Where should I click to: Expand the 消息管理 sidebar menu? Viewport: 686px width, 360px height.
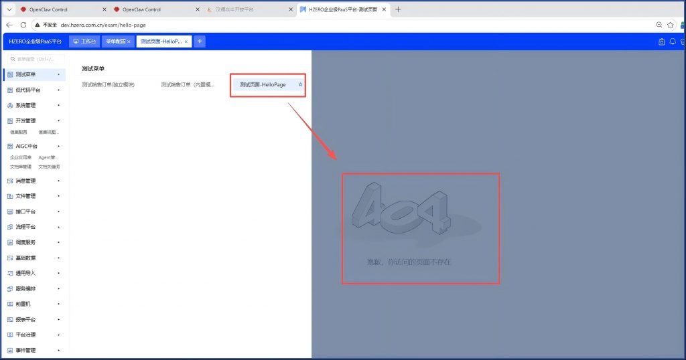pyautogui.click(x=29, y=181)
